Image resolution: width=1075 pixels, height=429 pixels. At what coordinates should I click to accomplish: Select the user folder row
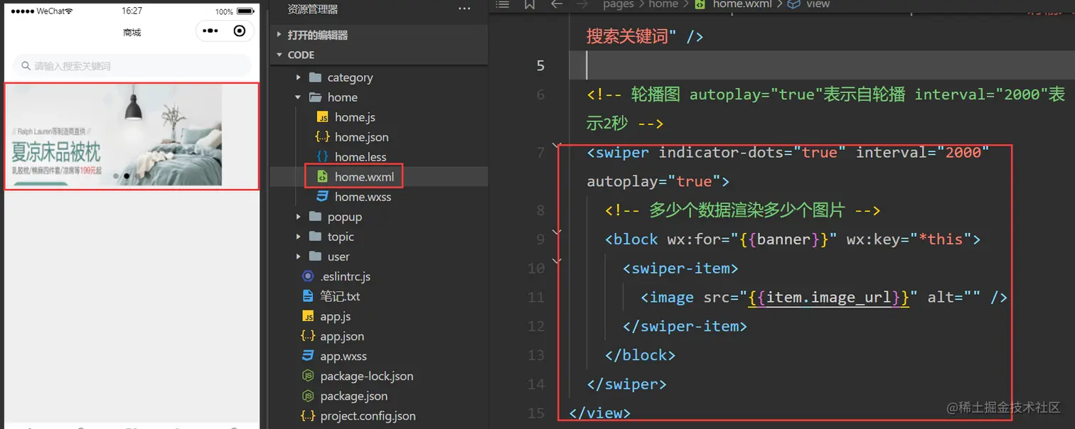tap(378, 256)
